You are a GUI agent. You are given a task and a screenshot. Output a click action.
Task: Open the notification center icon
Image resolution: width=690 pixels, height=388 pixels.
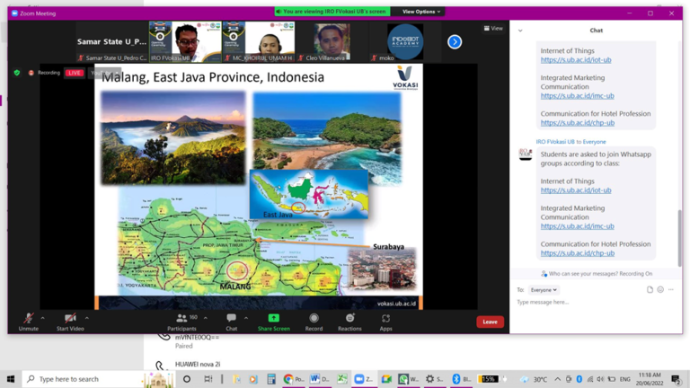pyautogui.click(x=677, y=379)
